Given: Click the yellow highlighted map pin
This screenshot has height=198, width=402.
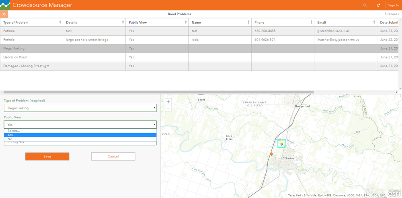Looking at the screenshot, I should (x=281, y=144).
